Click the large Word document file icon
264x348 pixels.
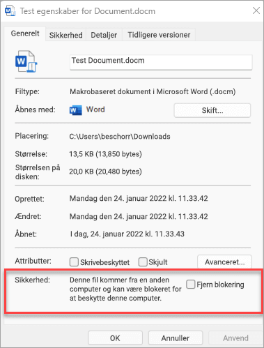tap(26, 61)
